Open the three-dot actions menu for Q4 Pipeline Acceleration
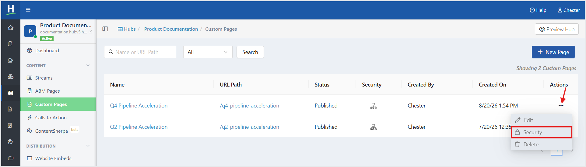This screenshot has height=167, width=586. click(561, 105)
